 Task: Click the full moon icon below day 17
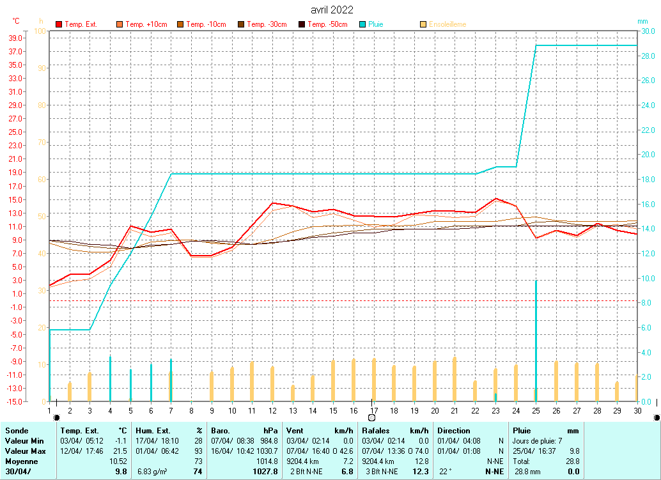[371, 418]
